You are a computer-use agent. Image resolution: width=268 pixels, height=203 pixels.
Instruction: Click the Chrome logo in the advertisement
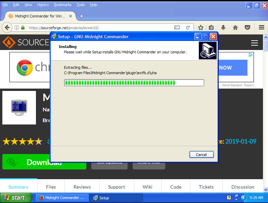25,67
